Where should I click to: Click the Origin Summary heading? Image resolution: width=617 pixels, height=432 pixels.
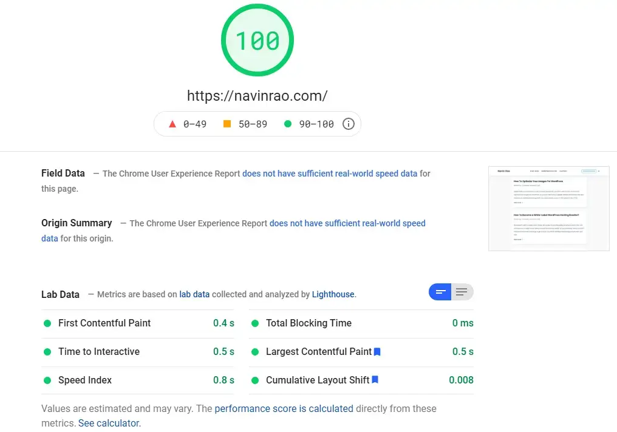tap(77, 223)
